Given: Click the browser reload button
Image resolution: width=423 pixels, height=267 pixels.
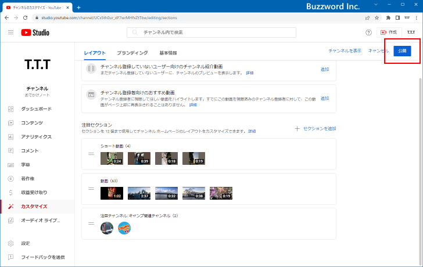Looking at the screenshot, I should pos(25,18).
